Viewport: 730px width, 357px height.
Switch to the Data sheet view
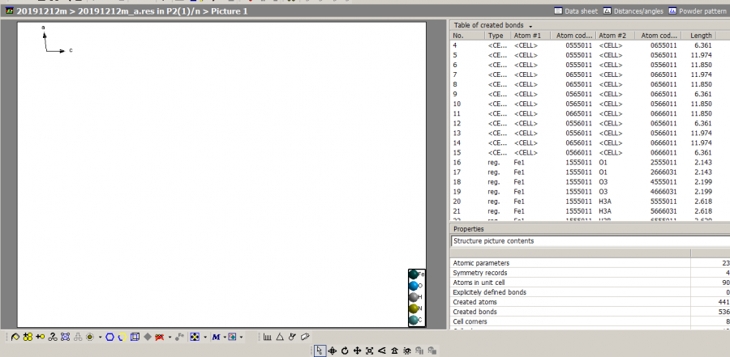click(576, 11)
